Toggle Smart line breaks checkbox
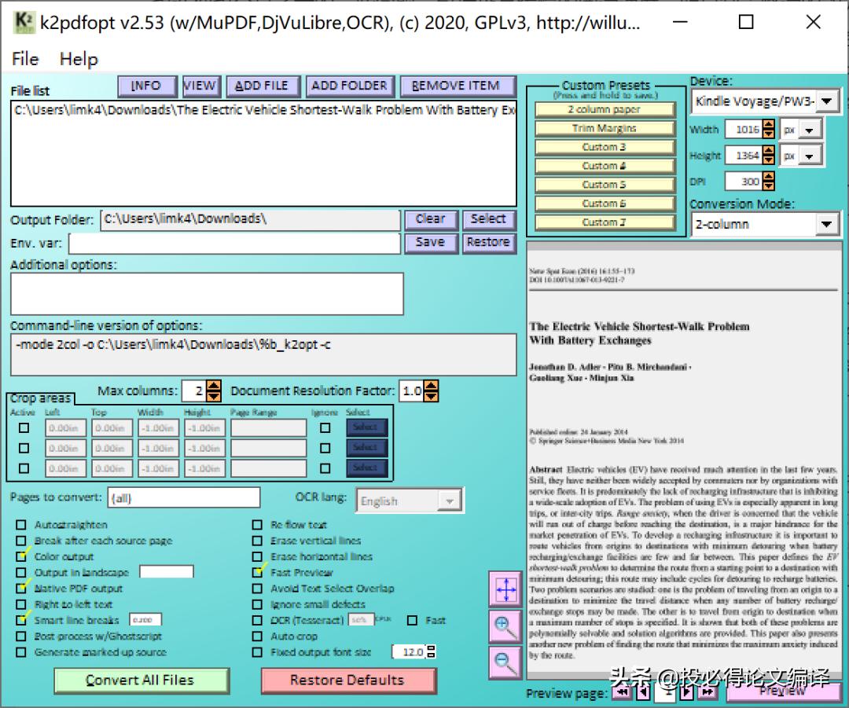This screenshot has width=849, height=708. 21,620
